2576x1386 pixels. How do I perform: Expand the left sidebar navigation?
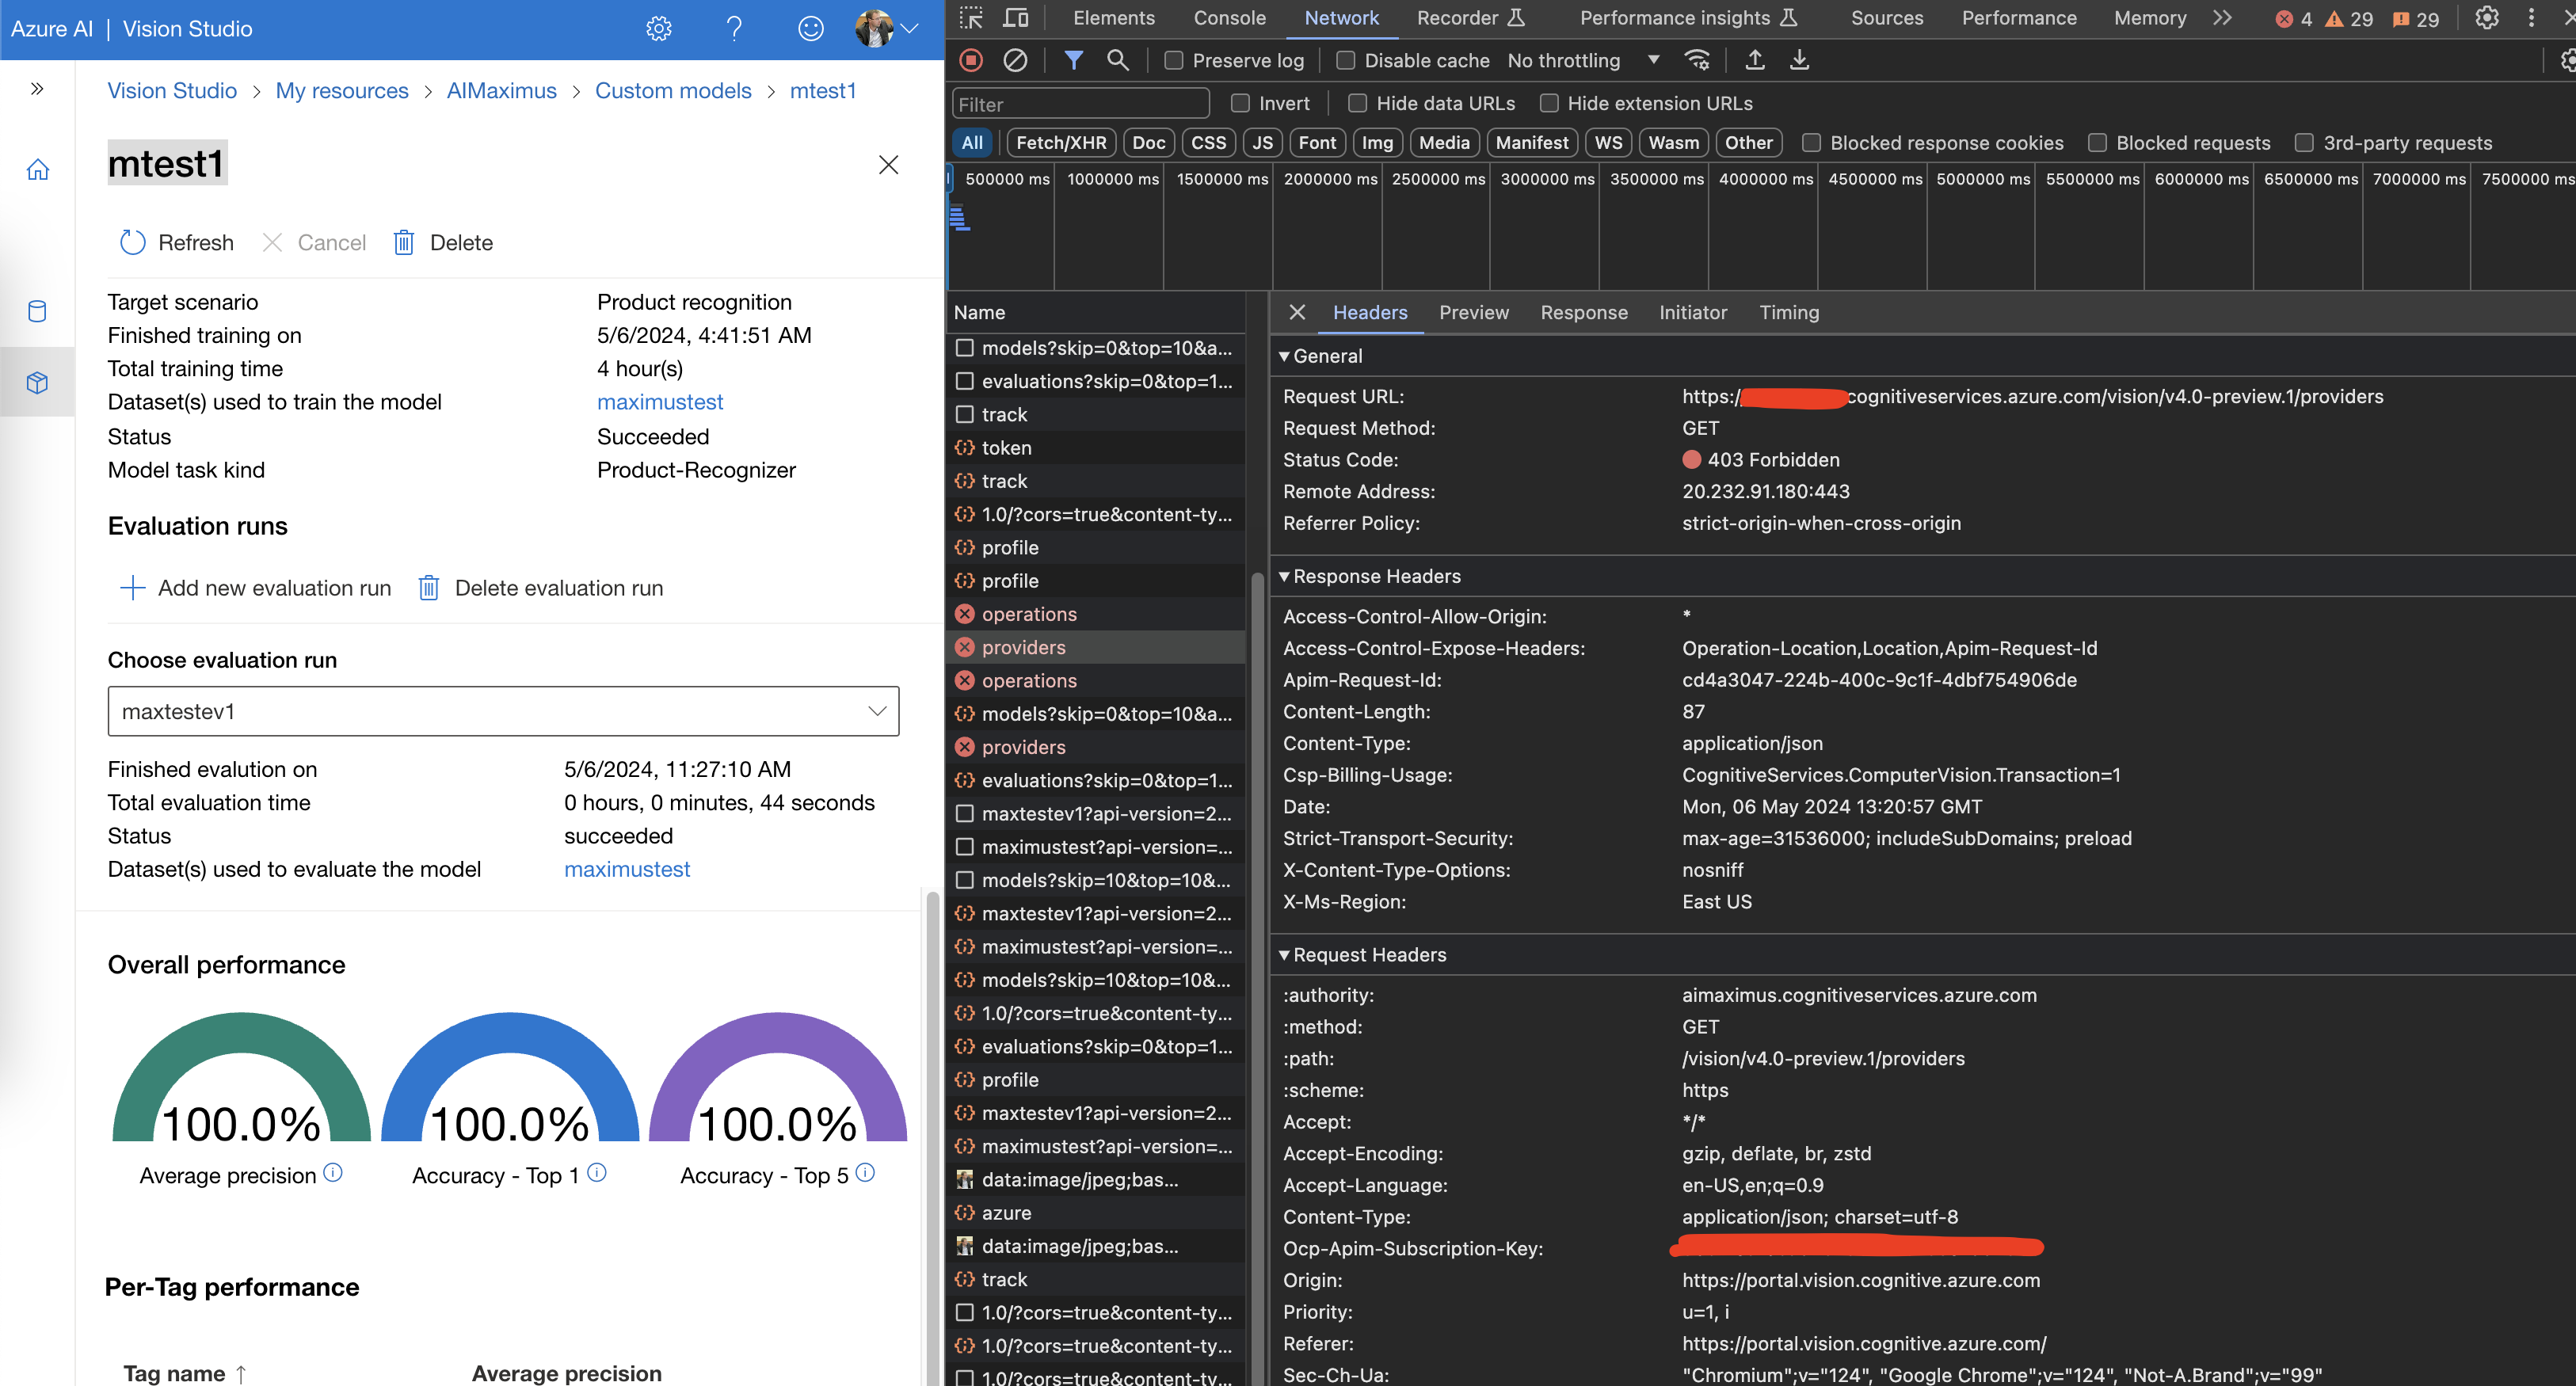point(37,89)
